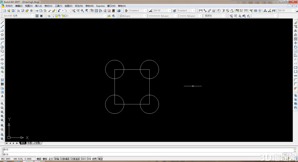This screenshot has height=162, width=298.
Task: Open the 绘图(D) menu
Action: (x=69, y=6)
